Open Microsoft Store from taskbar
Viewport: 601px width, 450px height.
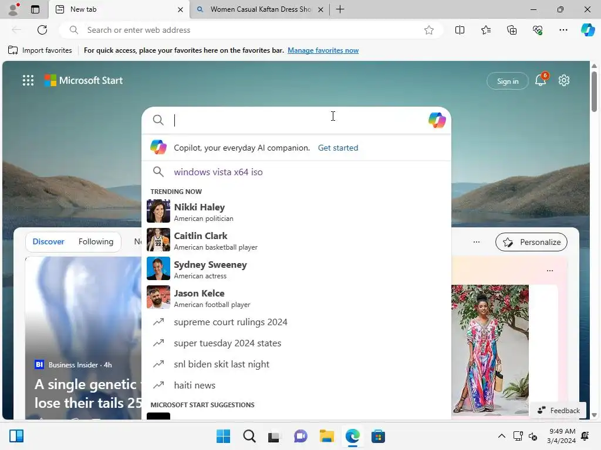tap(378, 436)
